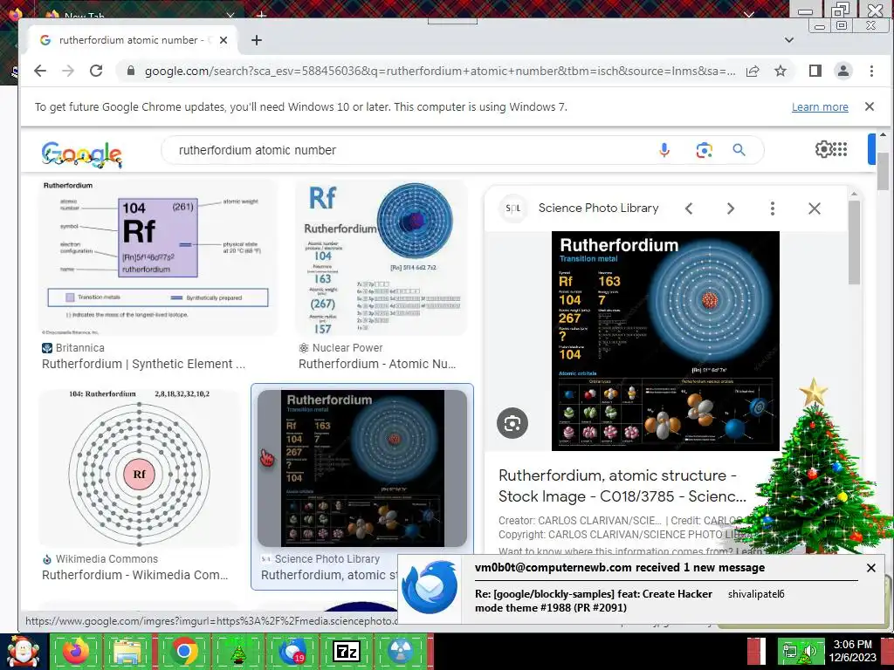Click the Google Lens search icon

[x=705, y=150]
